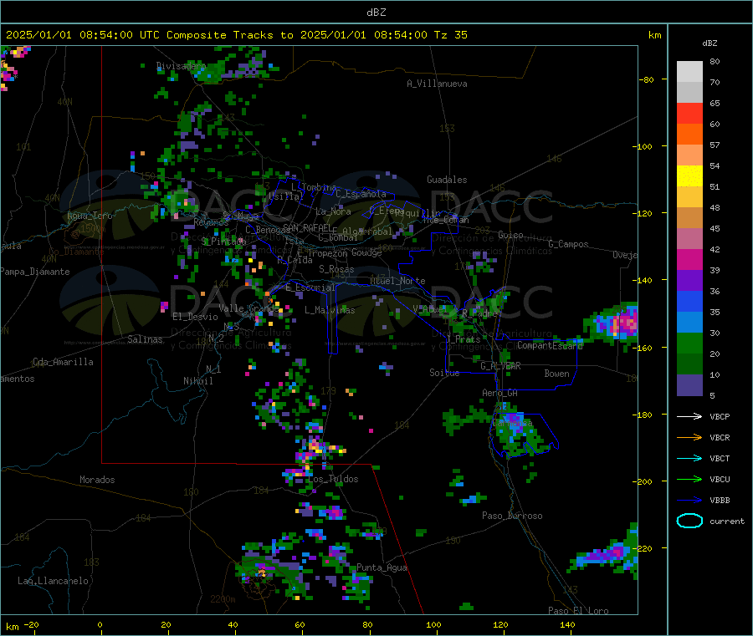The width and height of the screenshot is (753, 636).
Task: Select the red 65 dBZ color swatch
Action: pos(689,113)
